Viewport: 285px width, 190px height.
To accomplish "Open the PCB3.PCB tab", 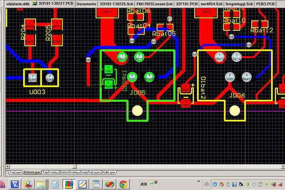I will pos(265,4).
